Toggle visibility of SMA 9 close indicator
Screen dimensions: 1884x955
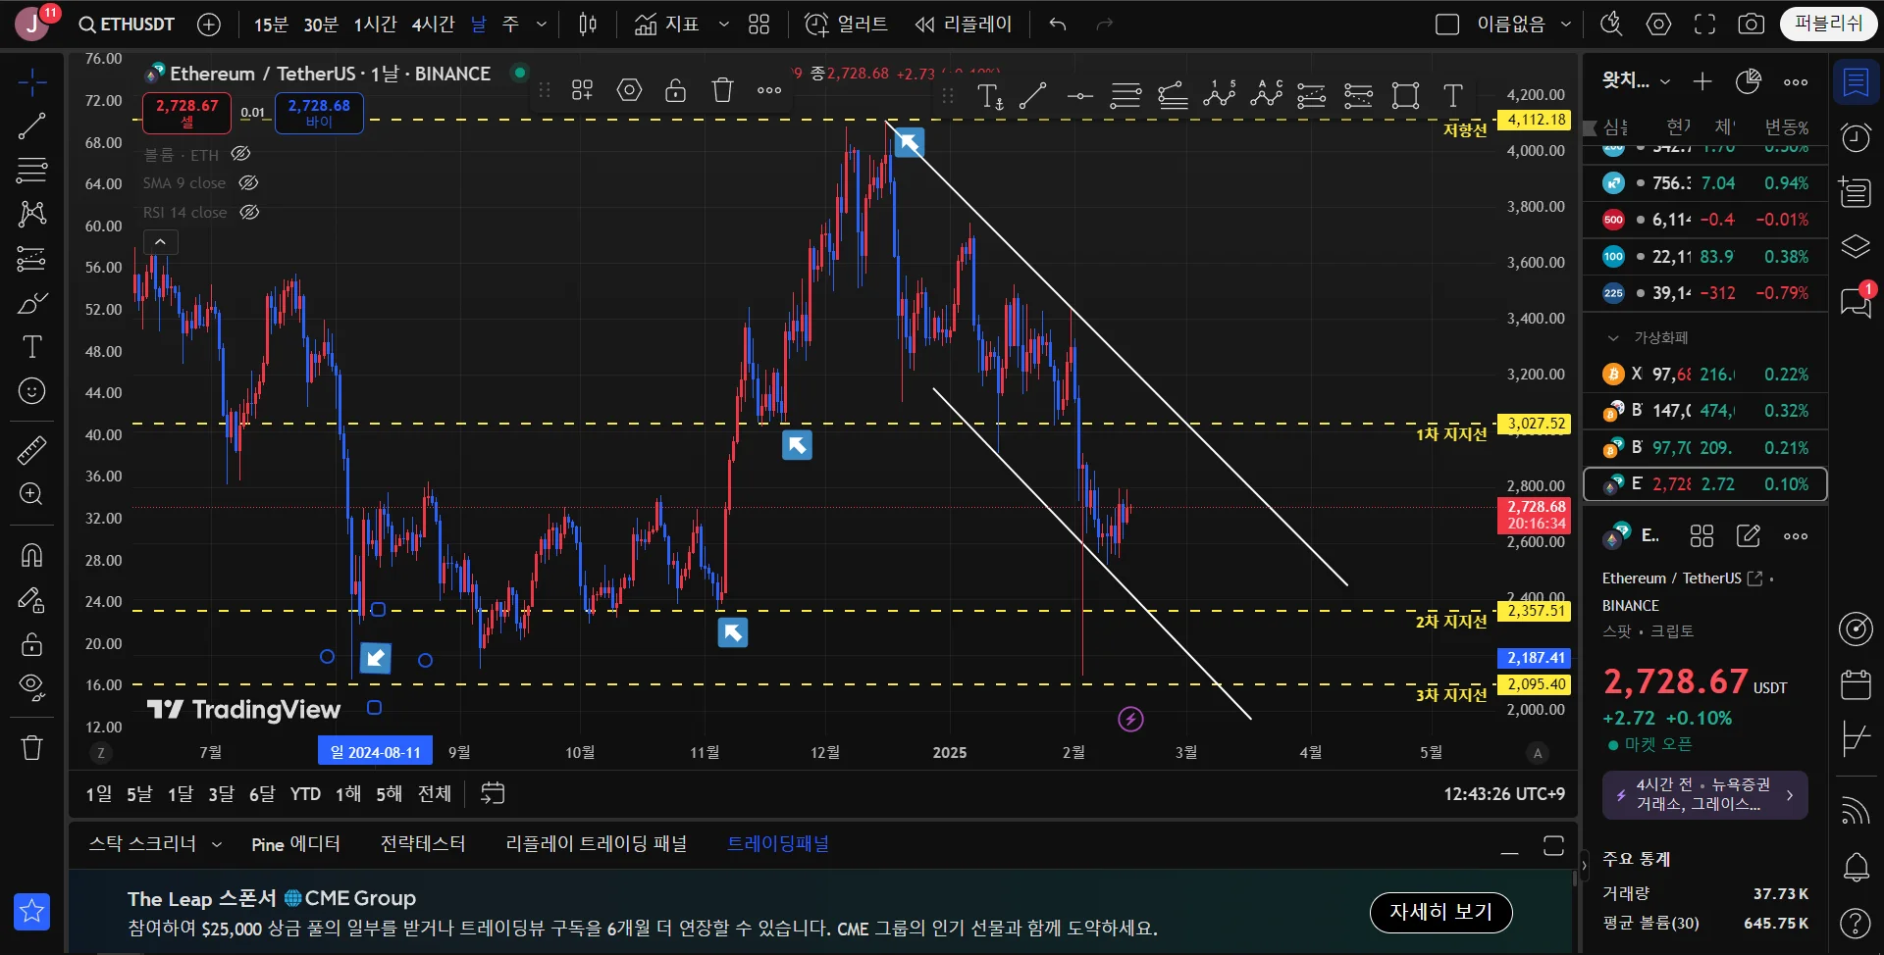tap(248, 182)
